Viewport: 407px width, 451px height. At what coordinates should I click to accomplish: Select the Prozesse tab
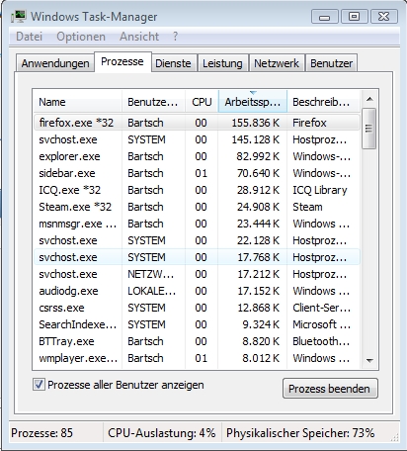tap(122, 61)
